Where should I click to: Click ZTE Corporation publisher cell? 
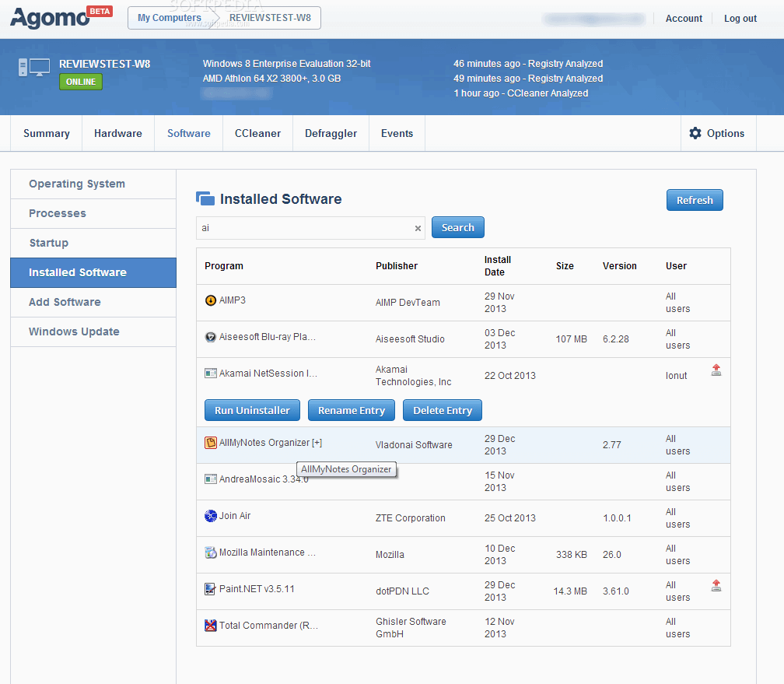[x=411, y=518]
